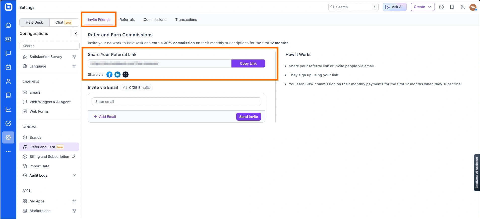Open the Activities calendar-check icon
Screen dimensions: 480x219
(x=8, y=67)
